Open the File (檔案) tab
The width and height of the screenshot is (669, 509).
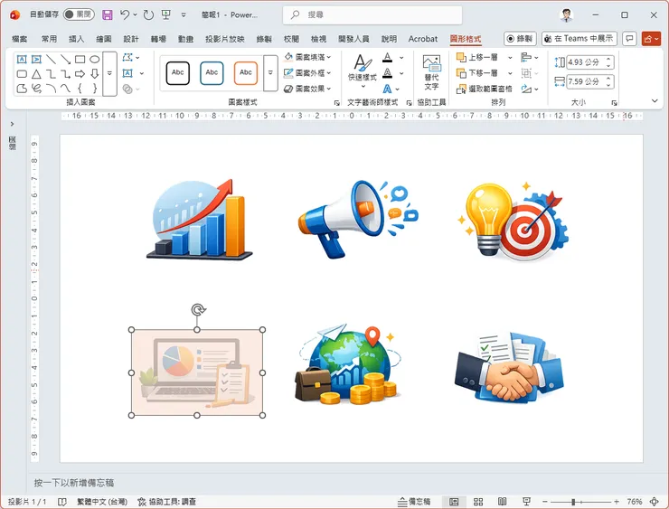coord(19,39)
